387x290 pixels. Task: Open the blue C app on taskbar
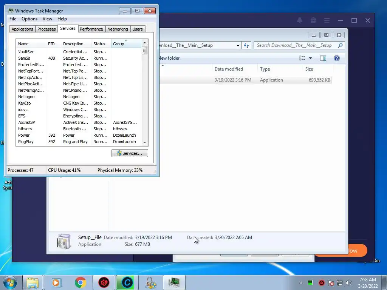[127, 282]
